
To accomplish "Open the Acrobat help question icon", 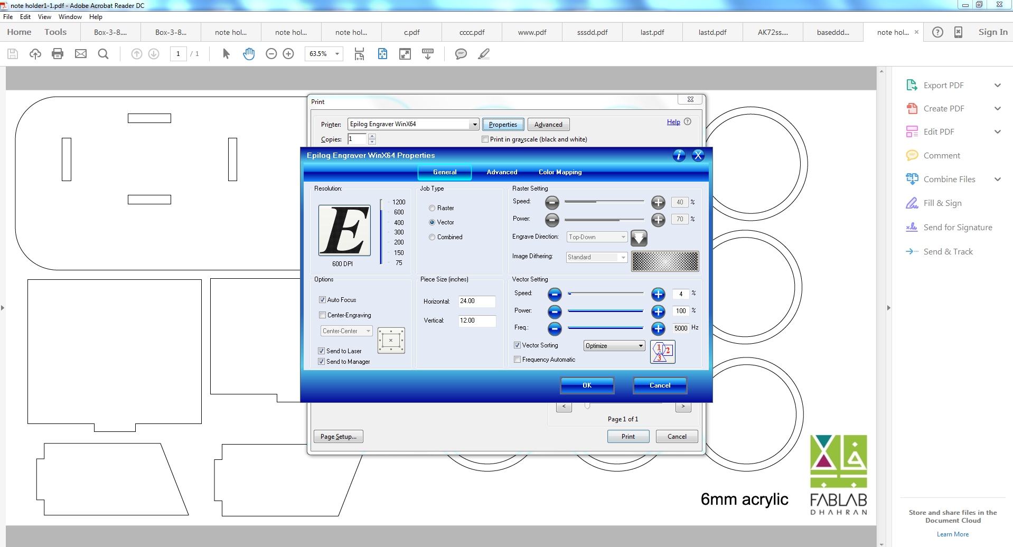I will point(937,32).
